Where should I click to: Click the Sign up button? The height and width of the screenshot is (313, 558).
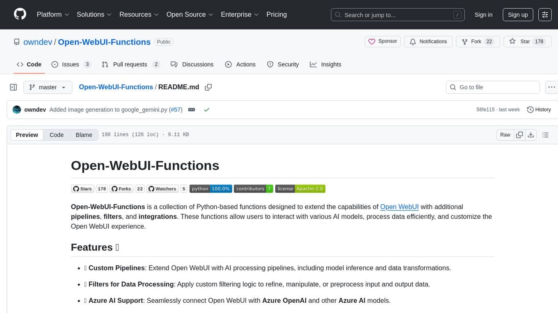click(x=518, y=15)
